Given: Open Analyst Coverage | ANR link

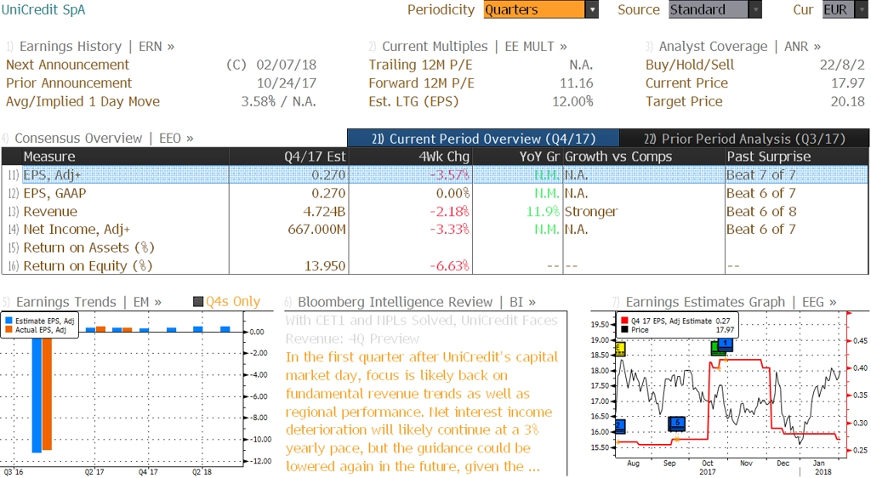Looking at the screenshot, I should [740, 47].
